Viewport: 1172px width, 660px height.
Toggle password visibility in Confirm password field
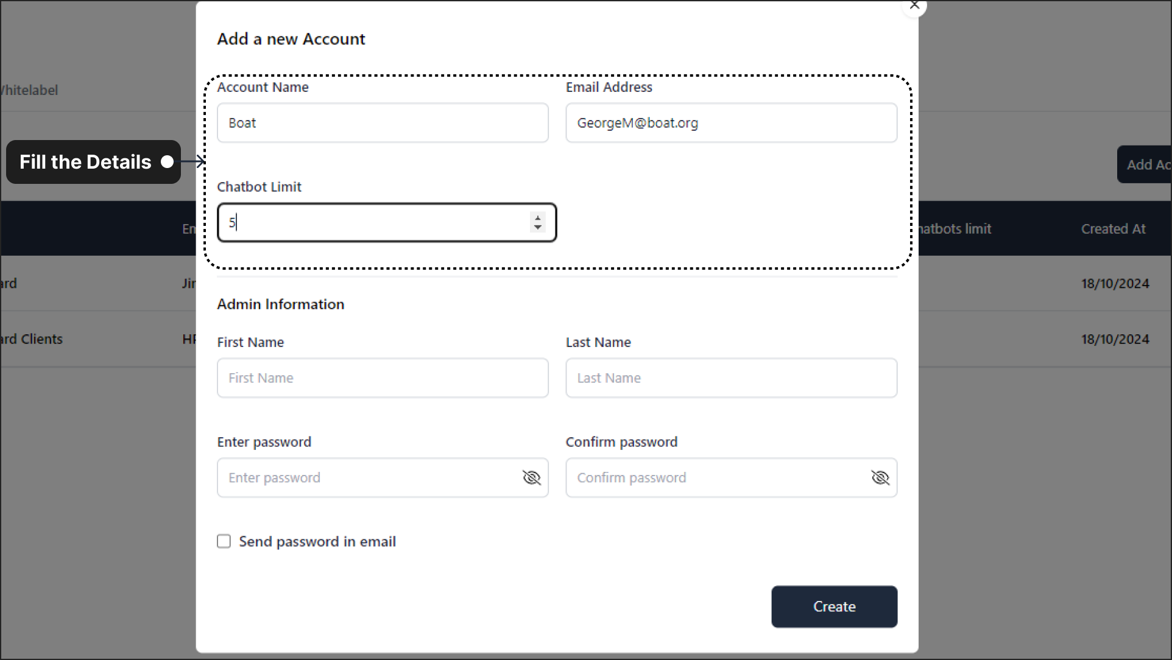pos(879,477)
